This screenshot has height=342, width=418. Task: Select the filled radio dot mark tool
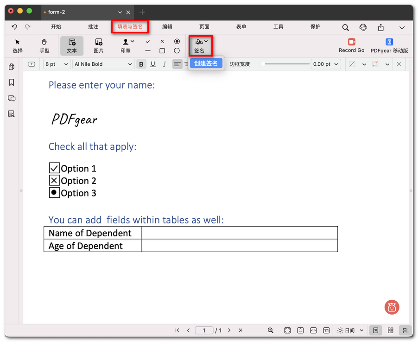point(177,41)
